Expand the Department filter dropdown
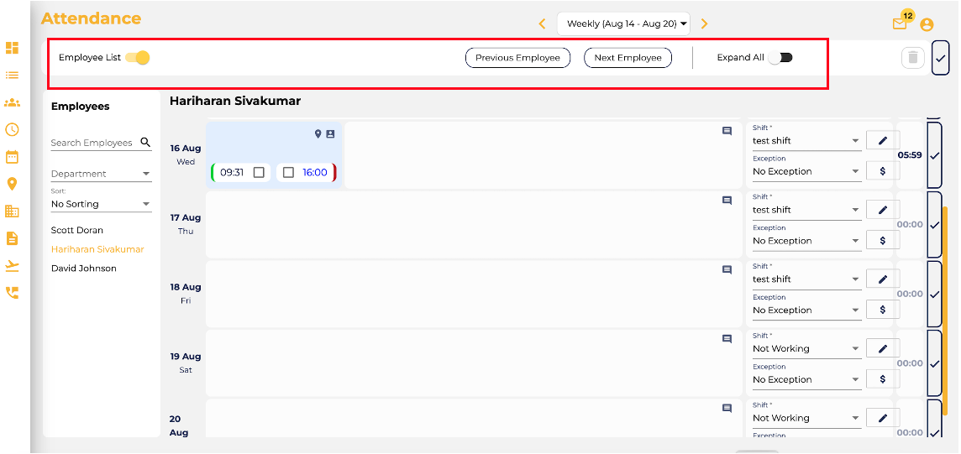 pos(101,174)
